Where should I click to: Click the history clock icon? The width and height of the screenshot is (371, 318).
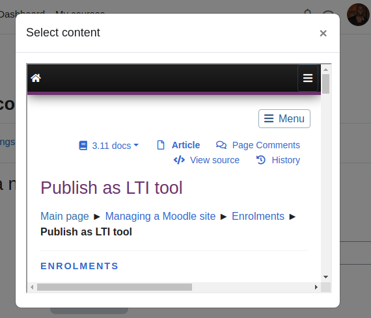[261, 160]
